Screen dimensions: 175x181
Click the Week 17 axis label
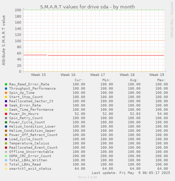pyautogui.click(x=98, y=75)
